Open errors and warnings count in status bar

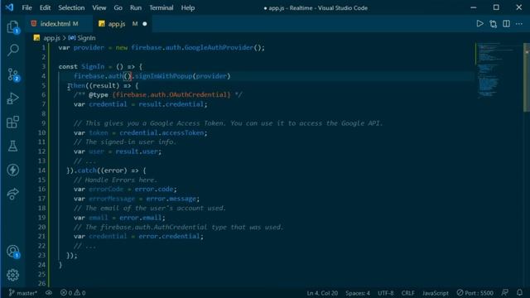tap(73, 293)
